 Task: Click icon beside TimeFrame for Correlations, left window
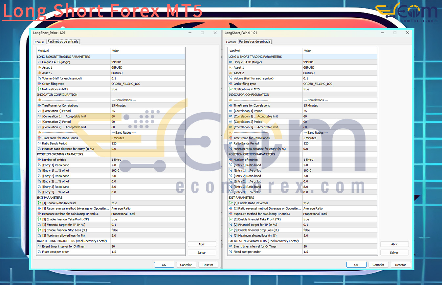click(x=39, y=105)
